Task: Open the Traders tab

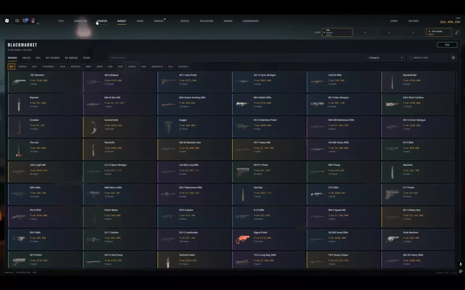Action: click(102, 21)
